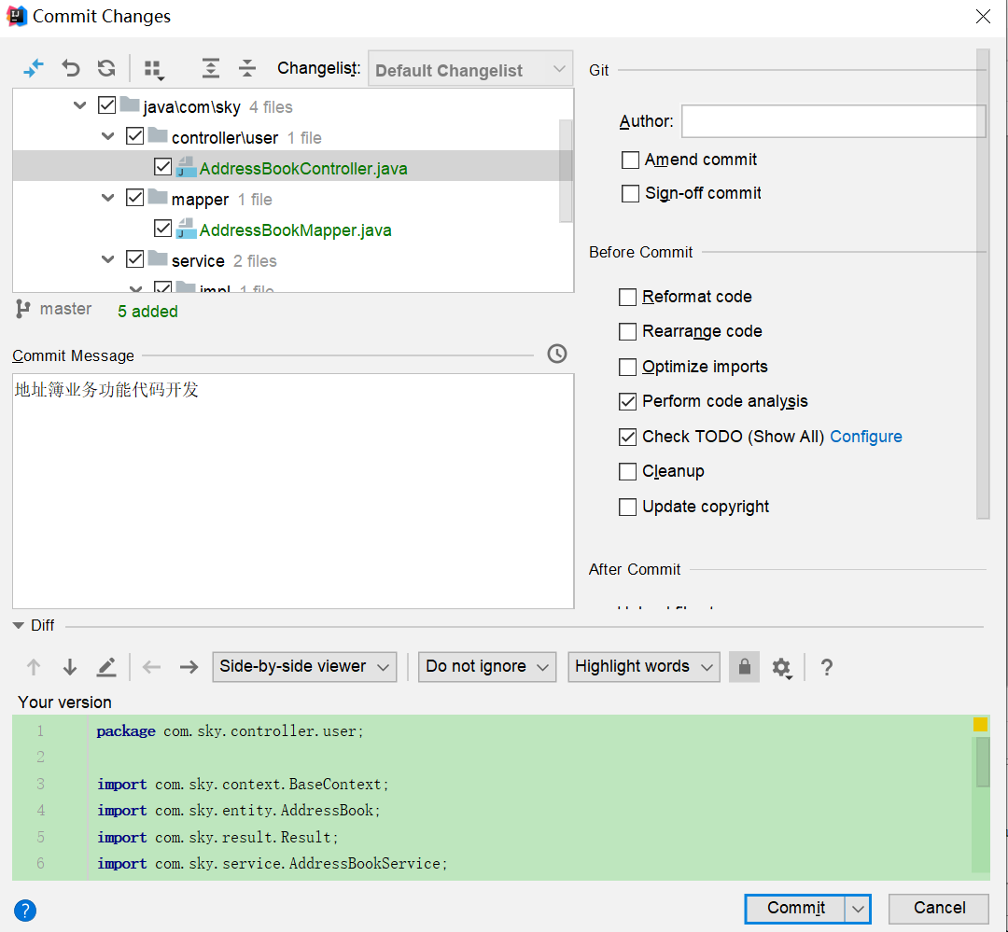Select AddressBookMapper.java in file tree
1008x932 pixels.
[295, 230]
